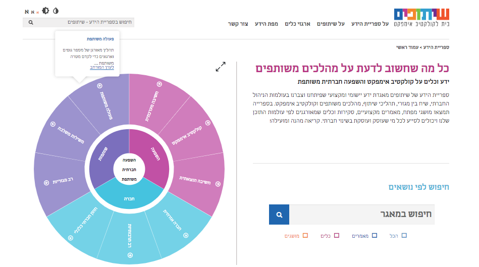This screenshot has height=267, width=479.
Task: Open the מפת הידע menu item
Action: pyautogui.click(x=267, y=24)
